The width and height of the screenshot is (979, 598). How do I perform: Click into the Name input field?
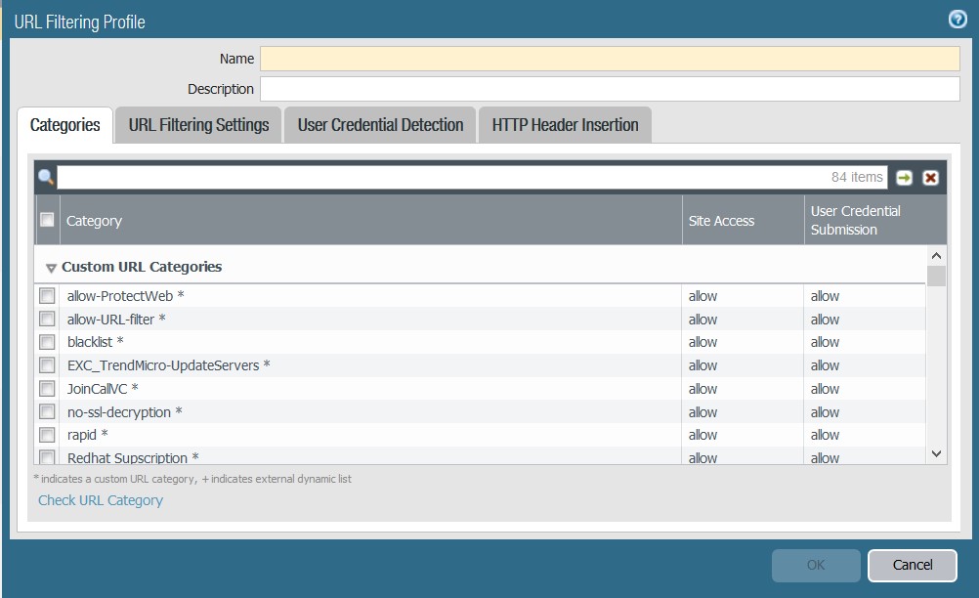click(610, 59)
